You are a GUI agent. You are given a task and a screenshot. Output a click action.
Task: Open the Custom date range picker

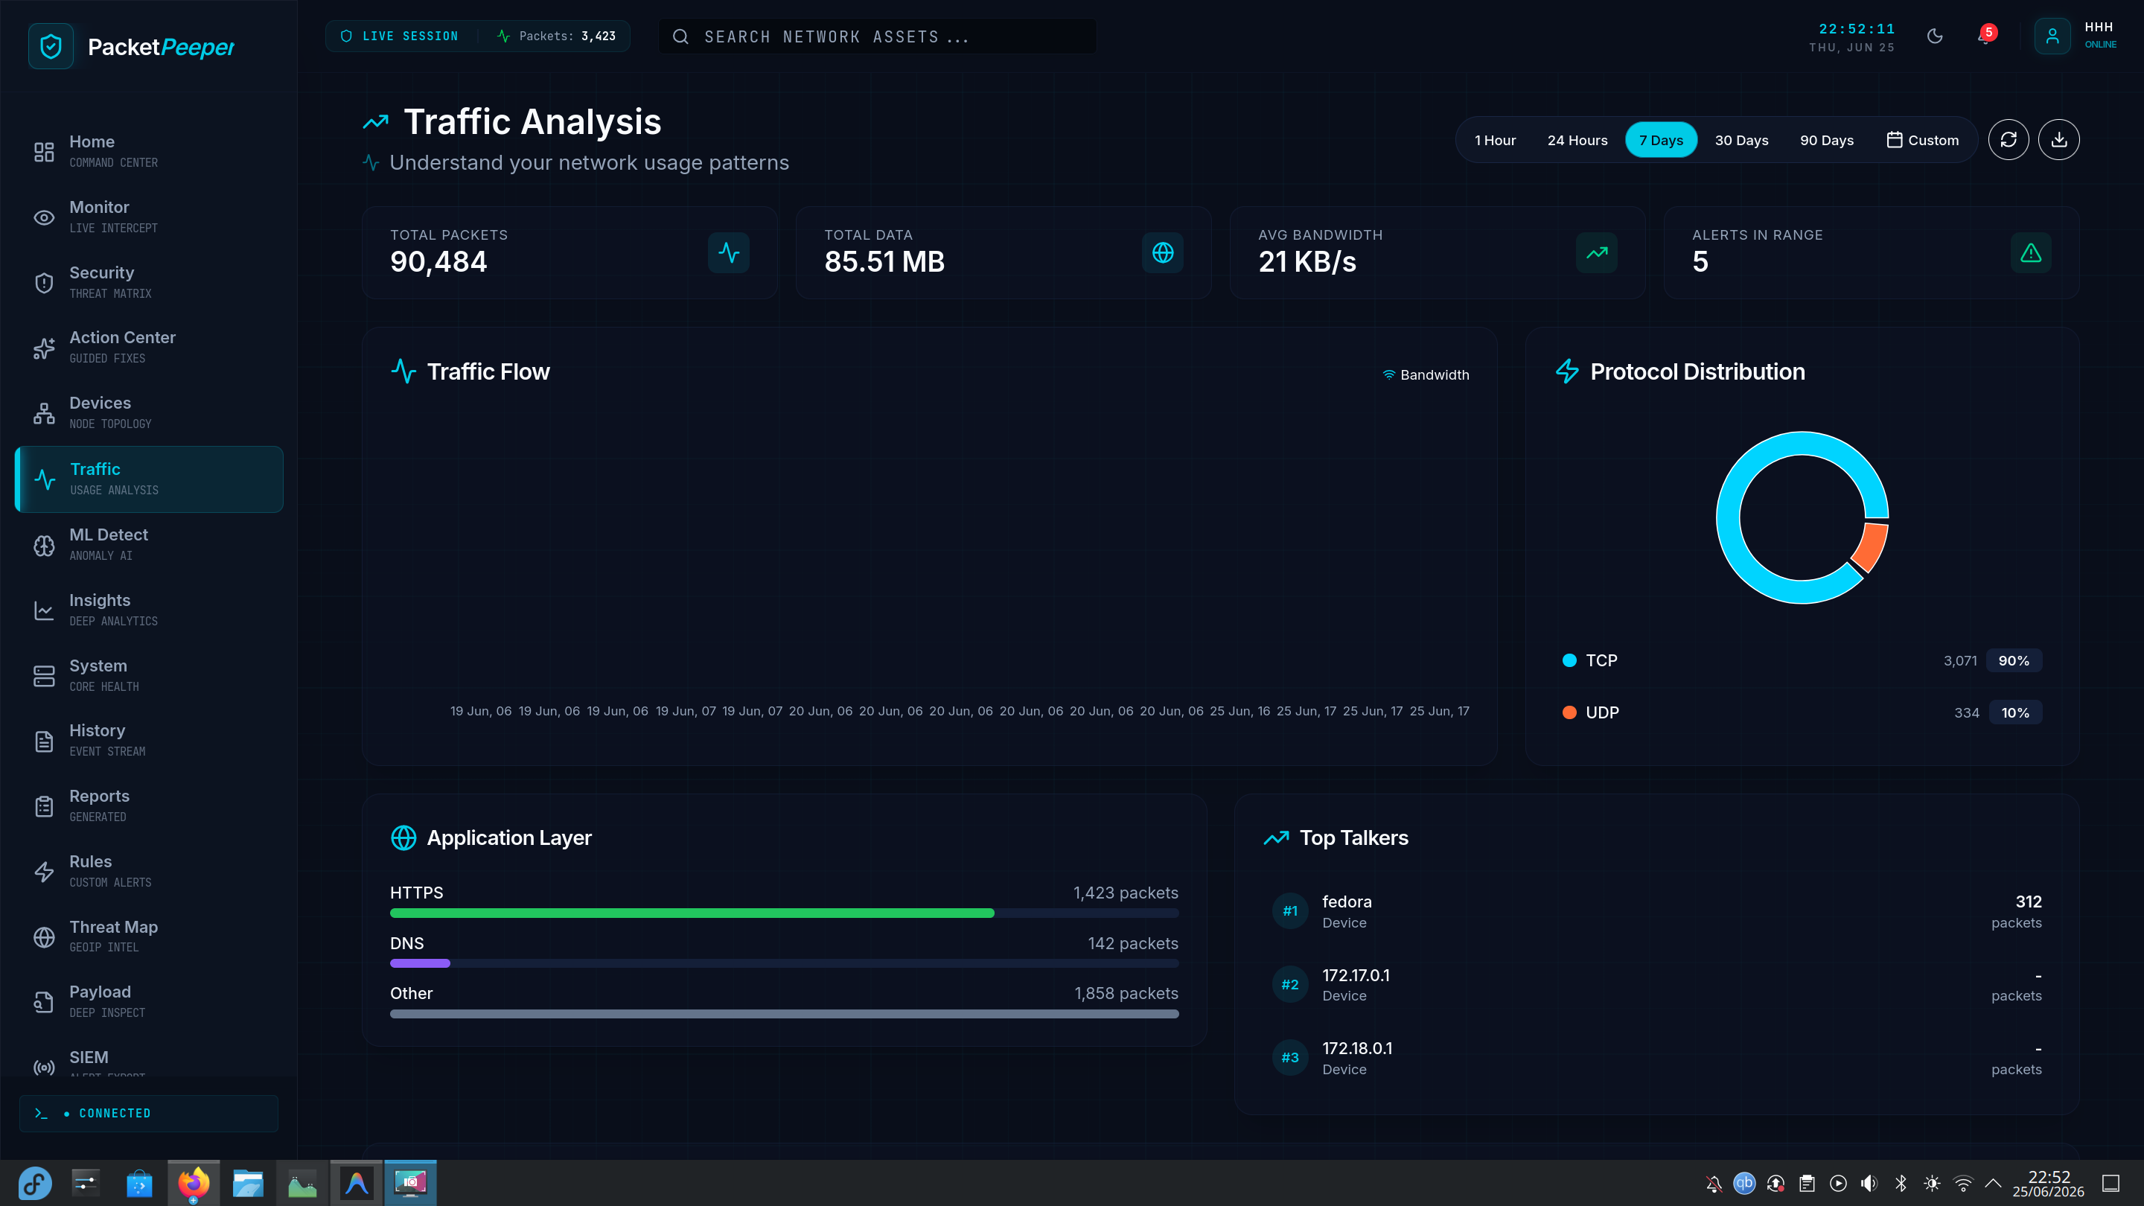point(1923,140)
